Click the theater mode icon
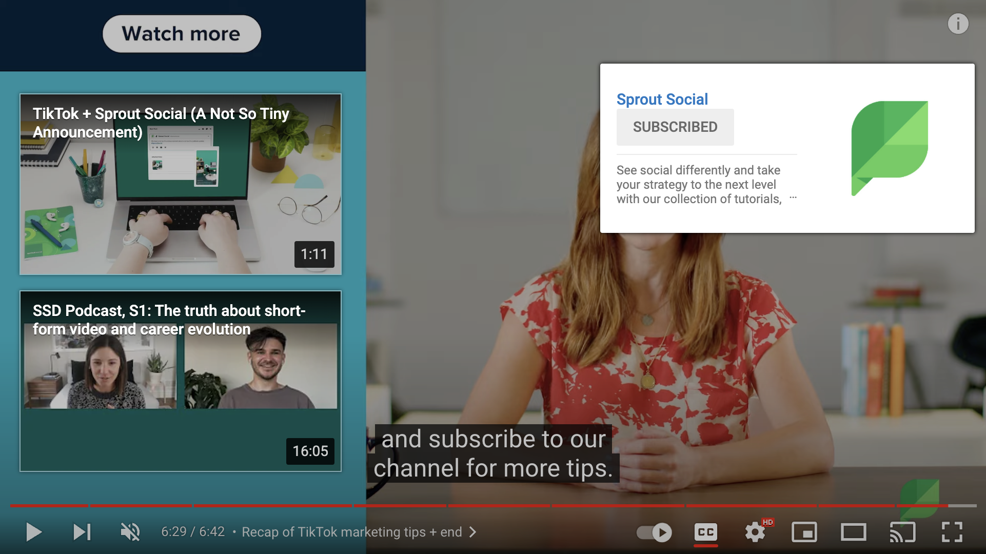 [x=853, y=530]
